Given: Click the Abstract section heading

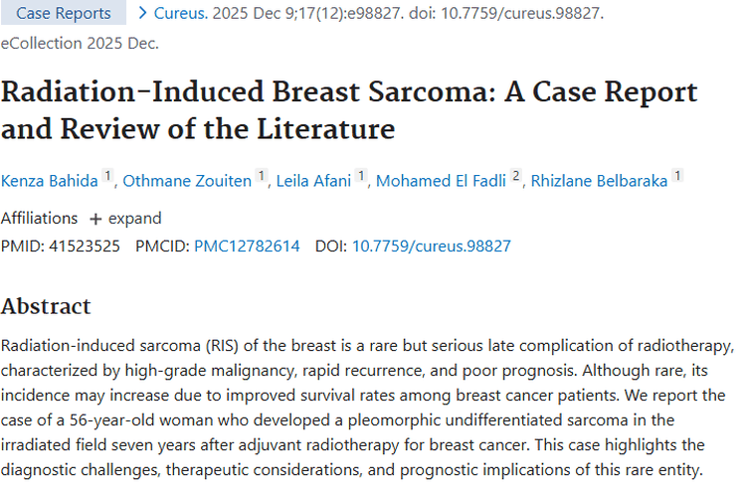Looking at the screenshot, I should [x=46, y=306].
